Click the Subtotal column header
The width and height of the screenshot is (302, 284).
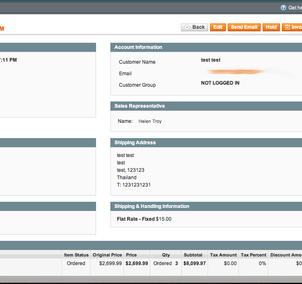193,255
